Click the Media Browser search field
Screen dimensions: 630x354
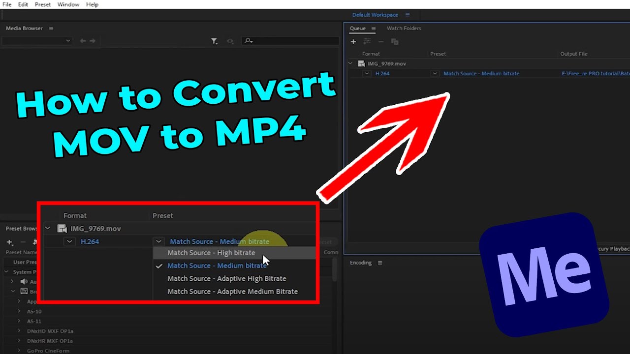(x=290, y=41)
